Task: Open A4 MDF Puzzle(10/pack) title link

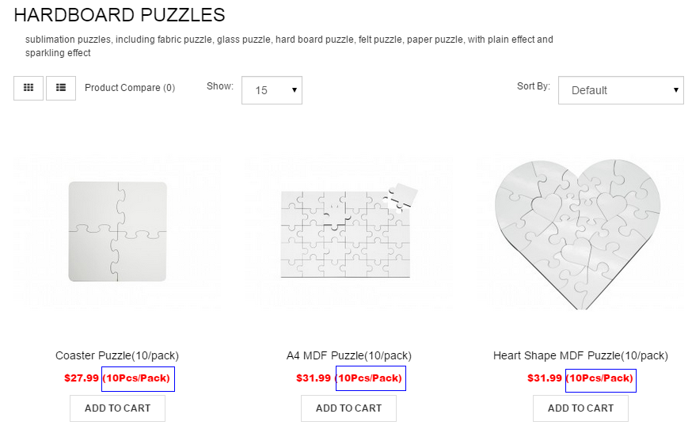Action: pyautogui.click(x=348, y=355)
